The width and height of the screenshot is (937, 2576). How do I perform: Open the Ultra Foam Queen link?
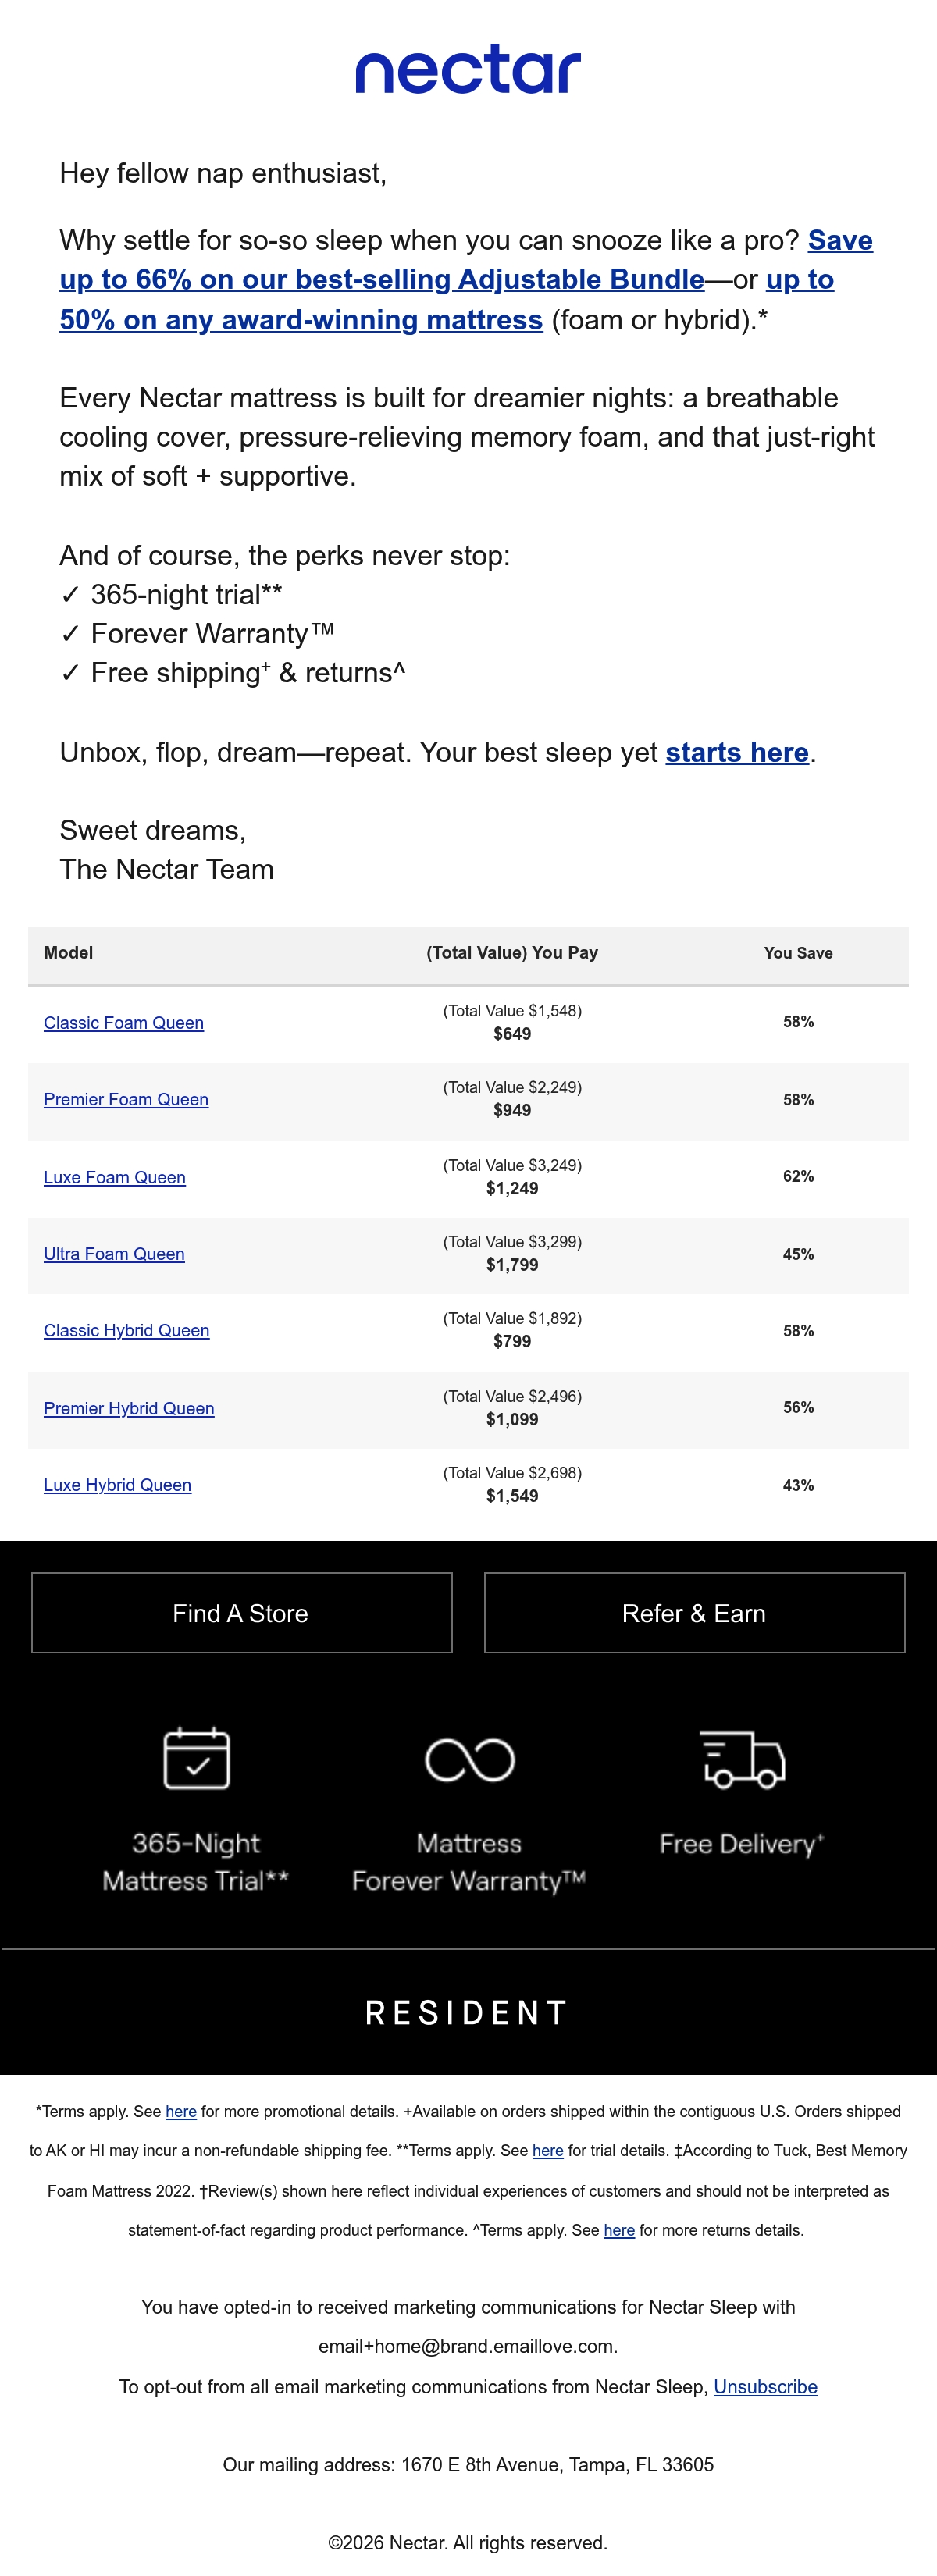(x=114, y=1254)
